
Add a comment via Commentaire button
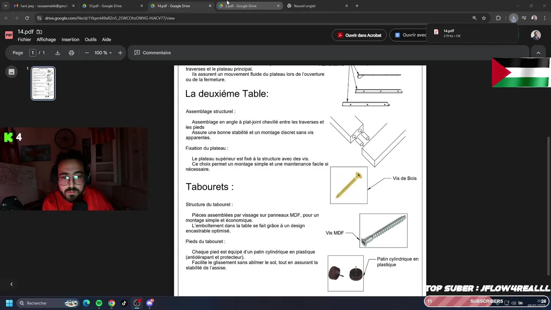pos(152,53)
